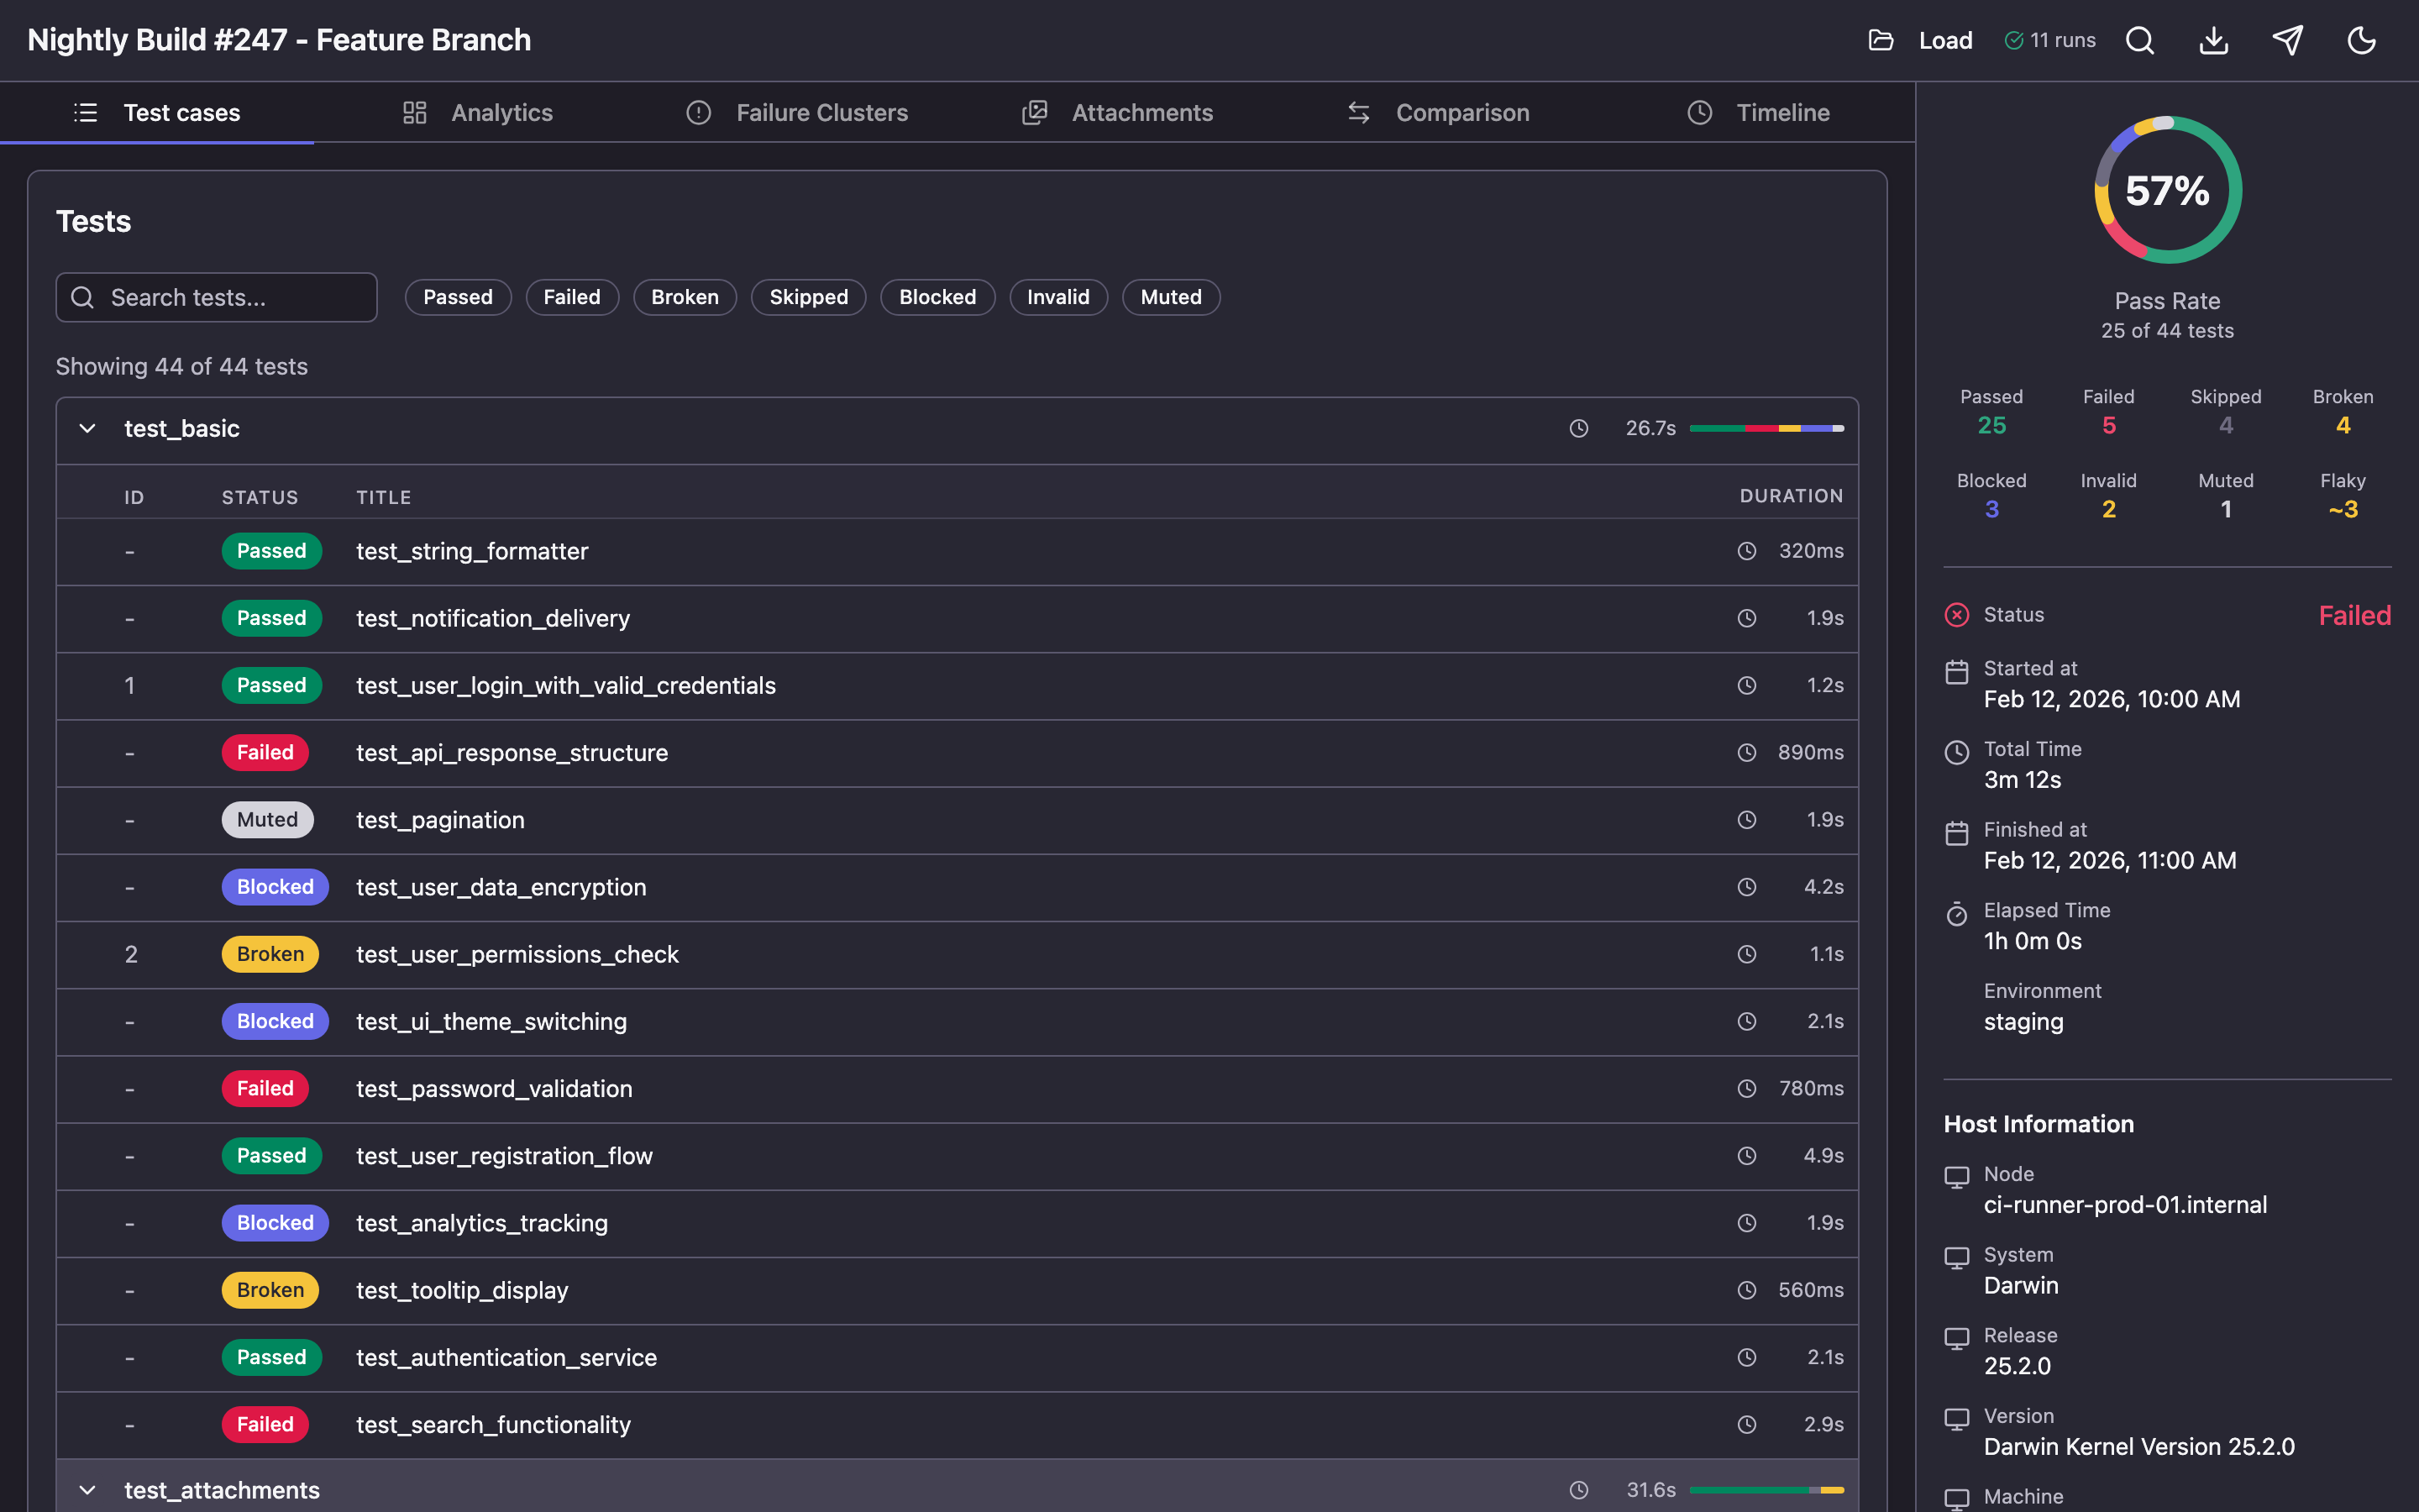Toggle the Invalid filter dropdown chip
Image resolution: width=2419 pixels, height=1512 pixels.
pos(1057,297)
